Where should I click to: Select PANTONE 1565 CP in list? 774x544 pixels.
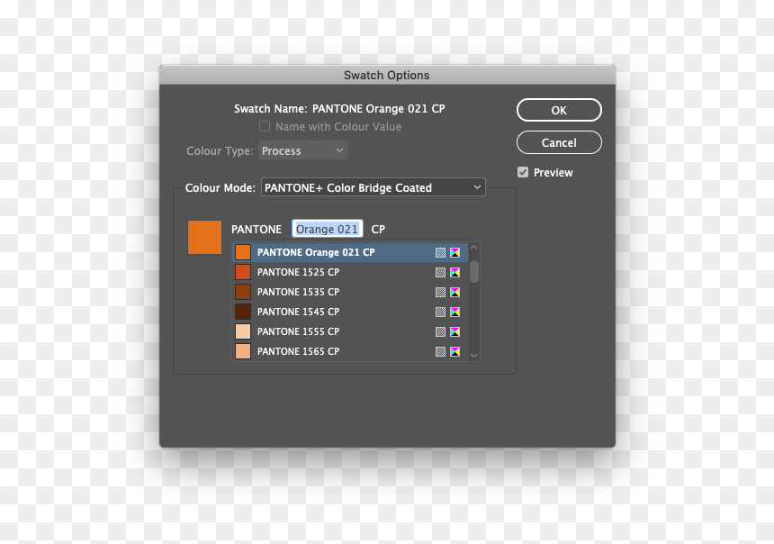tap(350, 351)
